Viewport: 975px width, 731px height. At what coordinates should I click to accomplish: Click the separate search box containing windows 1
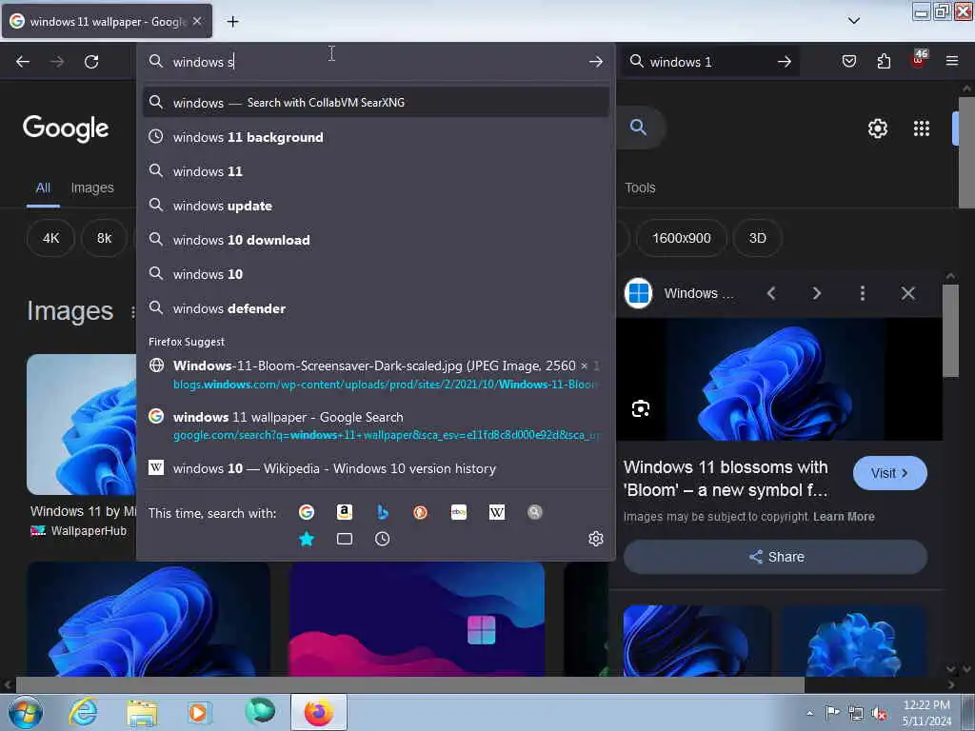point(708,62)
